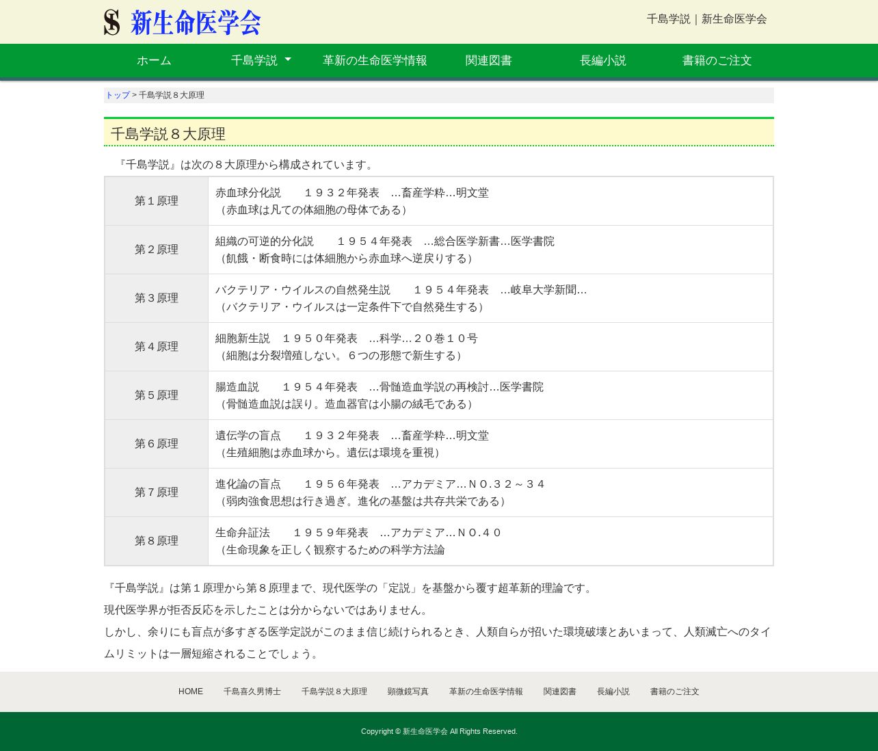878x751 pixels.
Task: Click the 新生命医学会 copyright link
Action: 425,731
